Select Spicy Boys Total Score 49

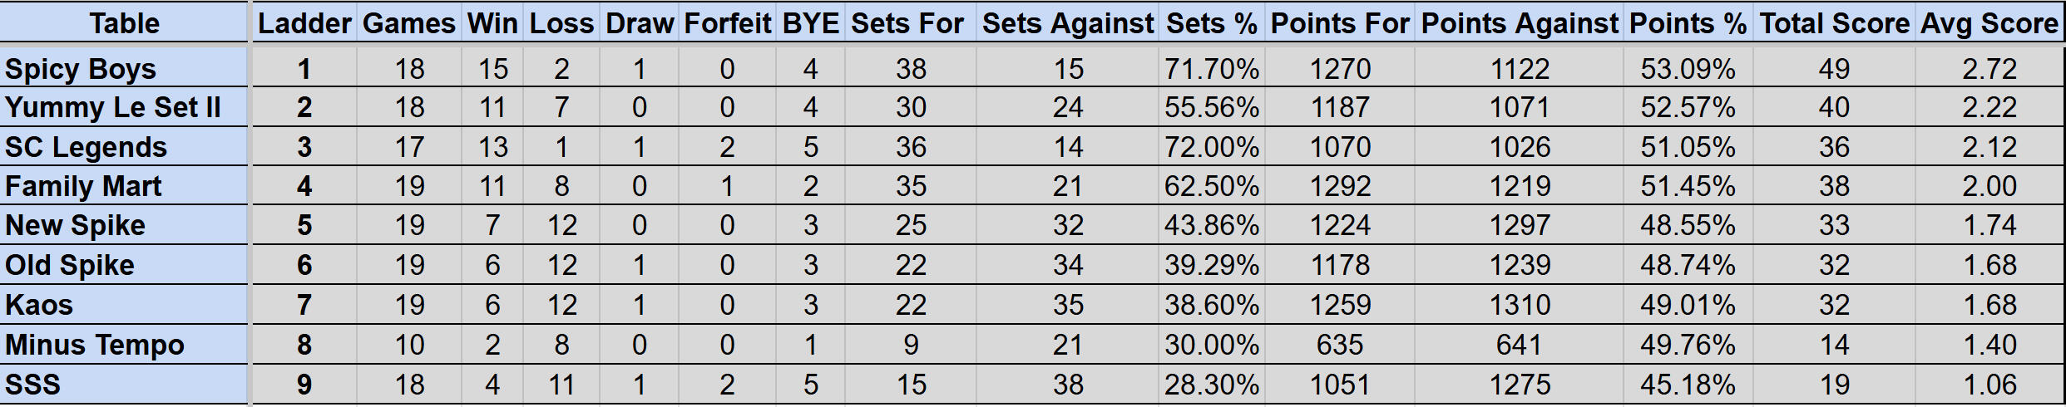(x=1834, y=69)
